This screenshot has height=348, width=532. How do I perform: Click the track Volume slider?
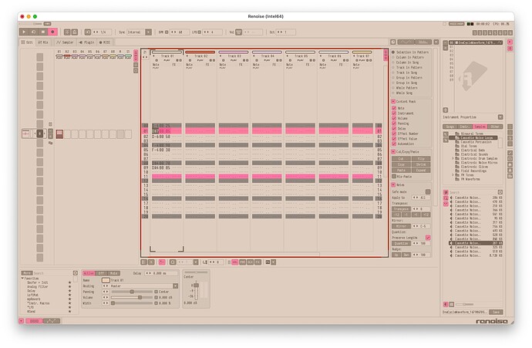pos(133,297)
